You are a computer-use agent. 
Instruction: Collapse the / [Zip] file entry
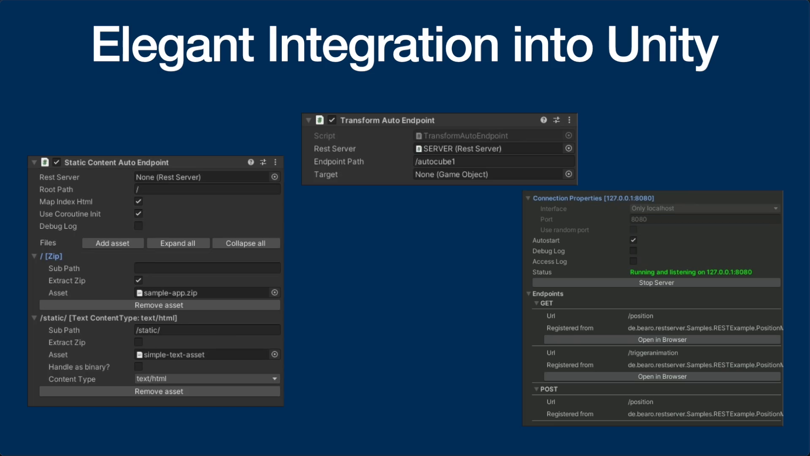34,256
